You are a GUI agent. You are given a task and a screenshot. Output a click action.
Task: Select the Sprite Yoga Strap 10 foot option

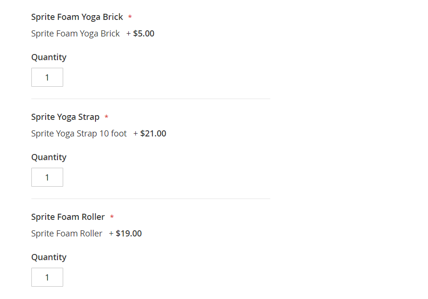(79, 134)
